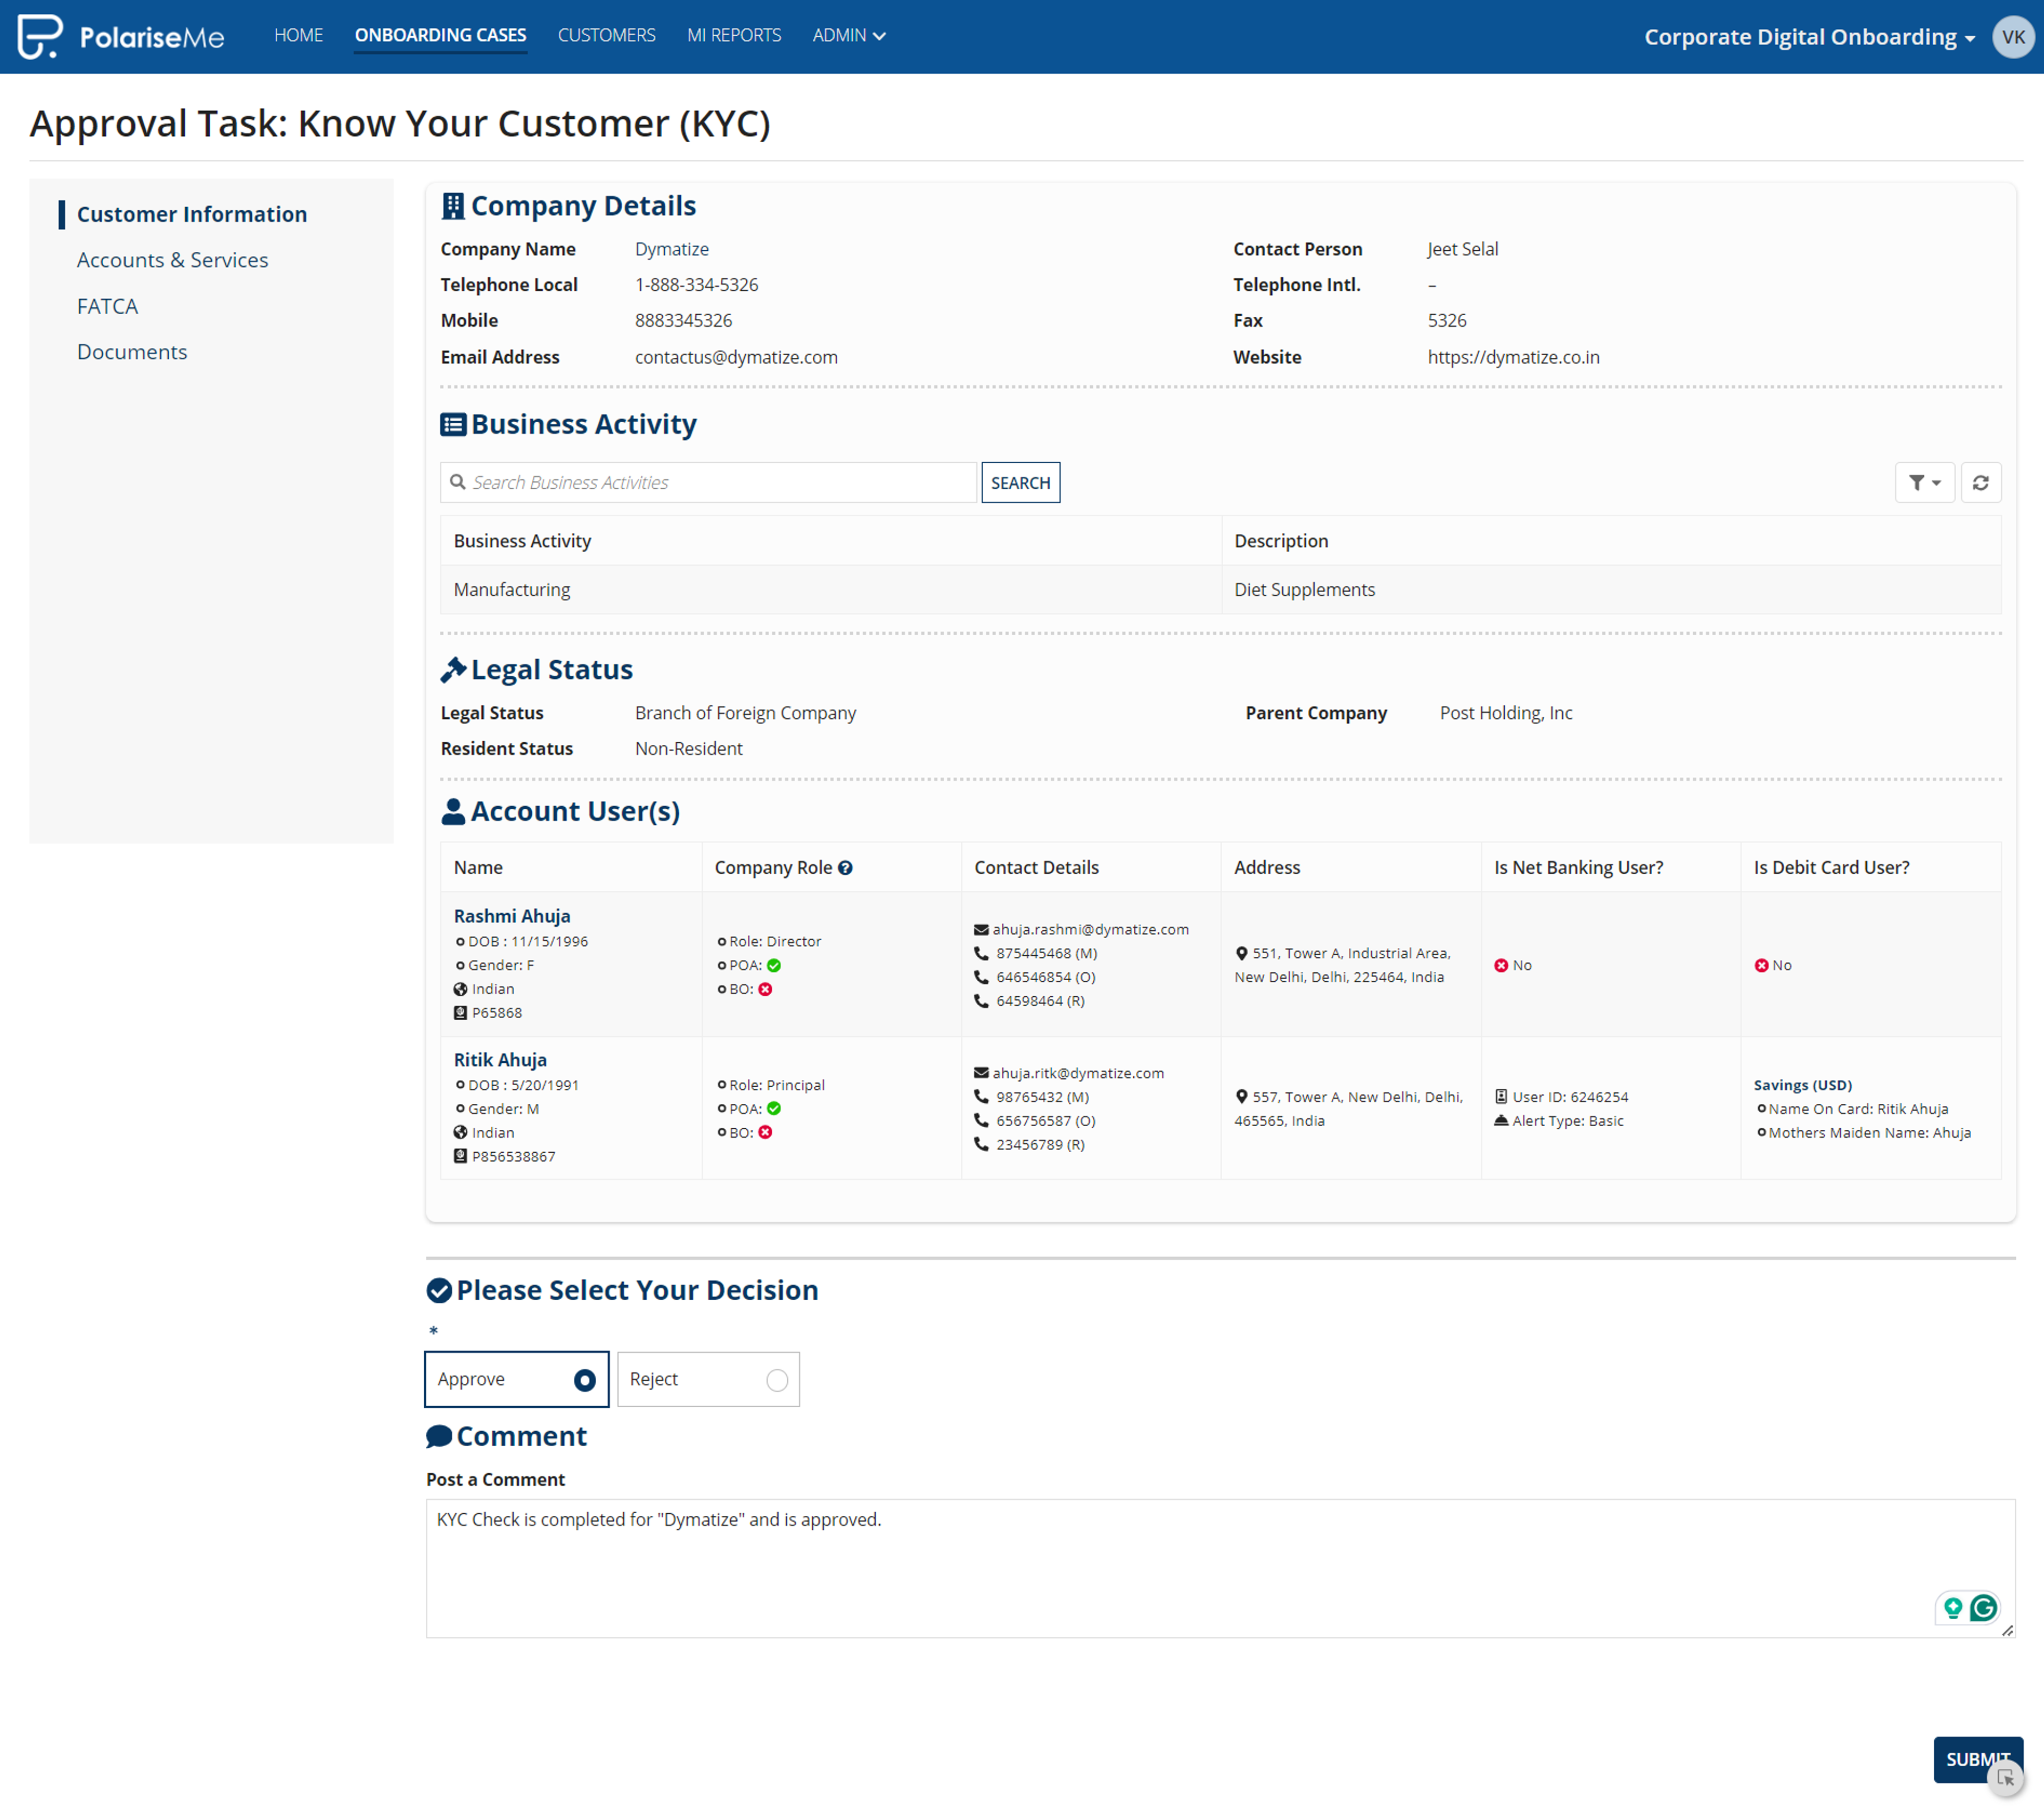The width and height of the screenshot is (2044, 1813).
Task: Open MI REPORTS section
Action: pos(733,35)
